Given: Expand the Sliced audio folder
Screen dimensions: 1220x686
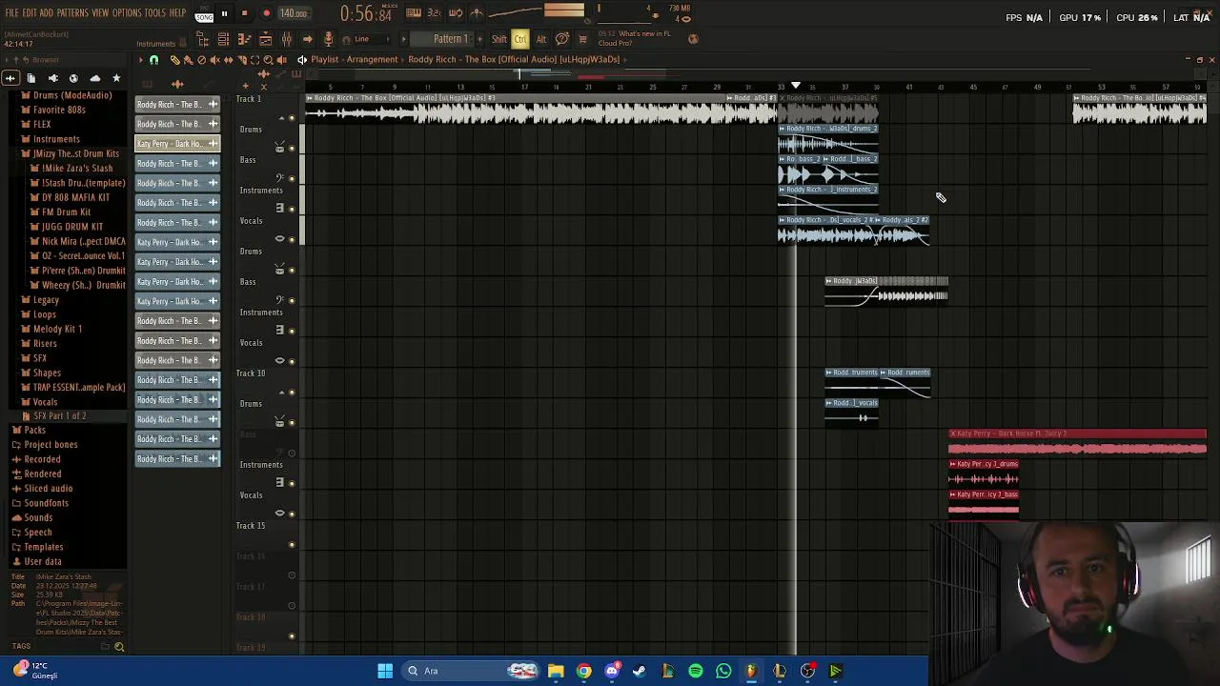Looking at the screenshot, I should coord(48,488).
